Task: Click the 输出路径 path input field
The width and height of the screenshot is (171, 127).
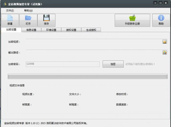Action: [94, 52]
